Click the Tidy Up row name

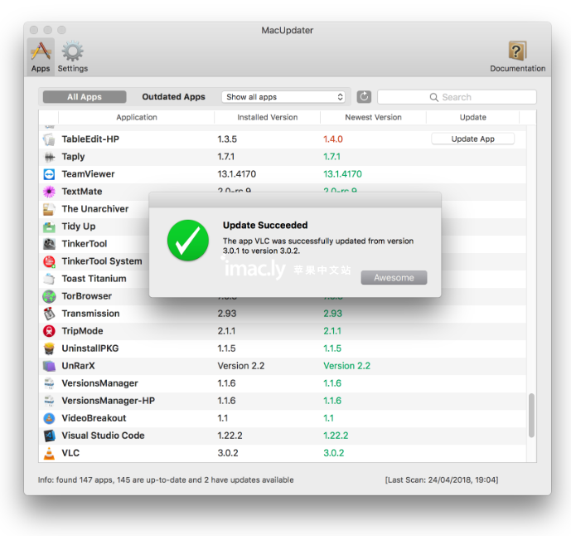click(79, 227)
